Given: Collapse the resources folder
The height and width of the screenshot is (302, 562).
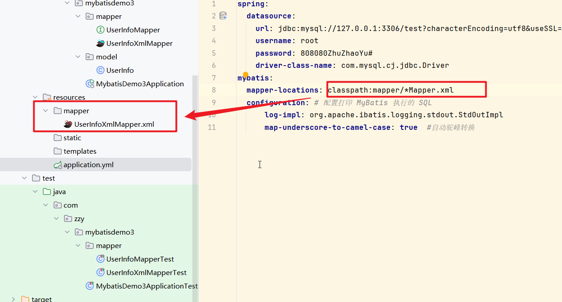Looking at the screenshot, I should pyautogui.click(x=35, y=98).
